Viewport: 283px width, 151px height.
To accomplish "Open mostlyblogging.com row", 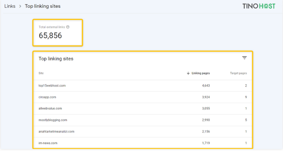I will point(143,120).
